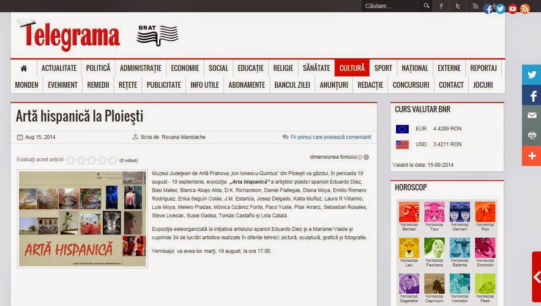Open the EDUCAȚIE section
Screen dimensions: 541x306
[x=251, y=68]
